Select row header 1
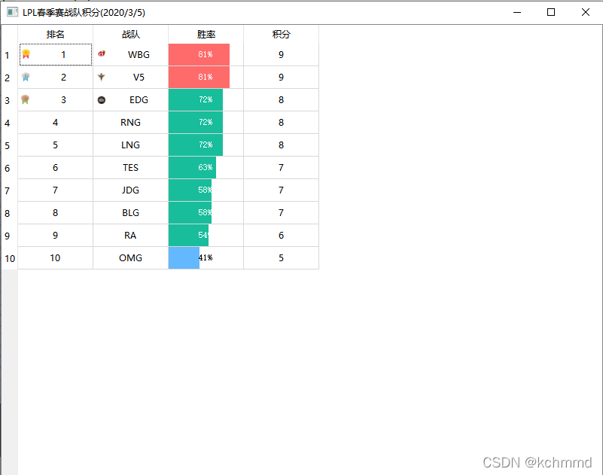The height and width of the screenshot is (475, 603). tap(9, 55)
